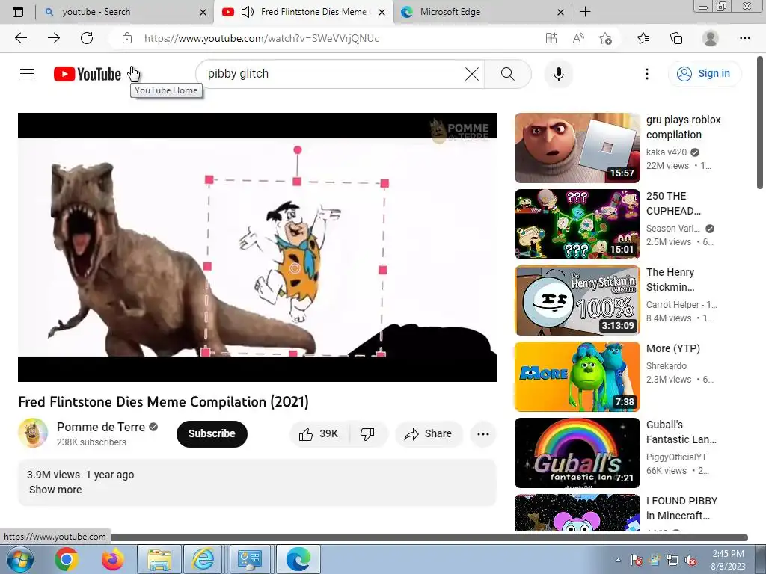Switch to youtube - Search tab
This screenshot has width=766, height=574.
pos(125,12)
